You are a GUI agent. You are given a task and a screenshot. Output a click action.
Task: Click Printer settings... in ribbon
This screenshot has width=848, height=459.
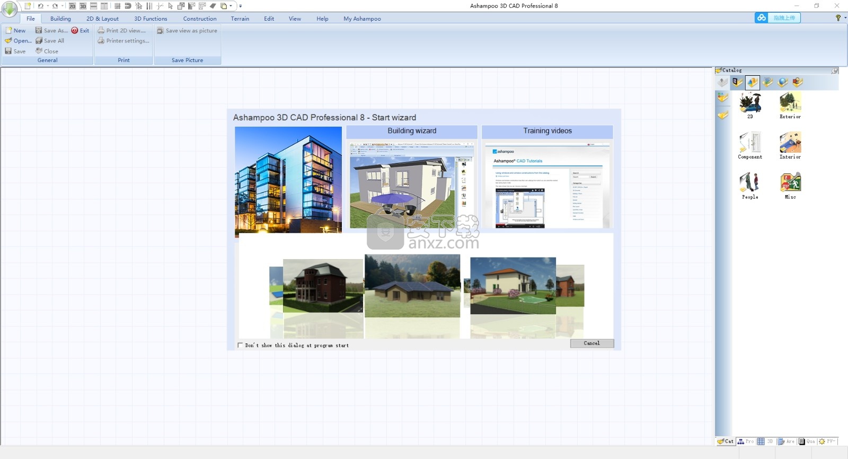pyautogui.click(x=123, y=41)
